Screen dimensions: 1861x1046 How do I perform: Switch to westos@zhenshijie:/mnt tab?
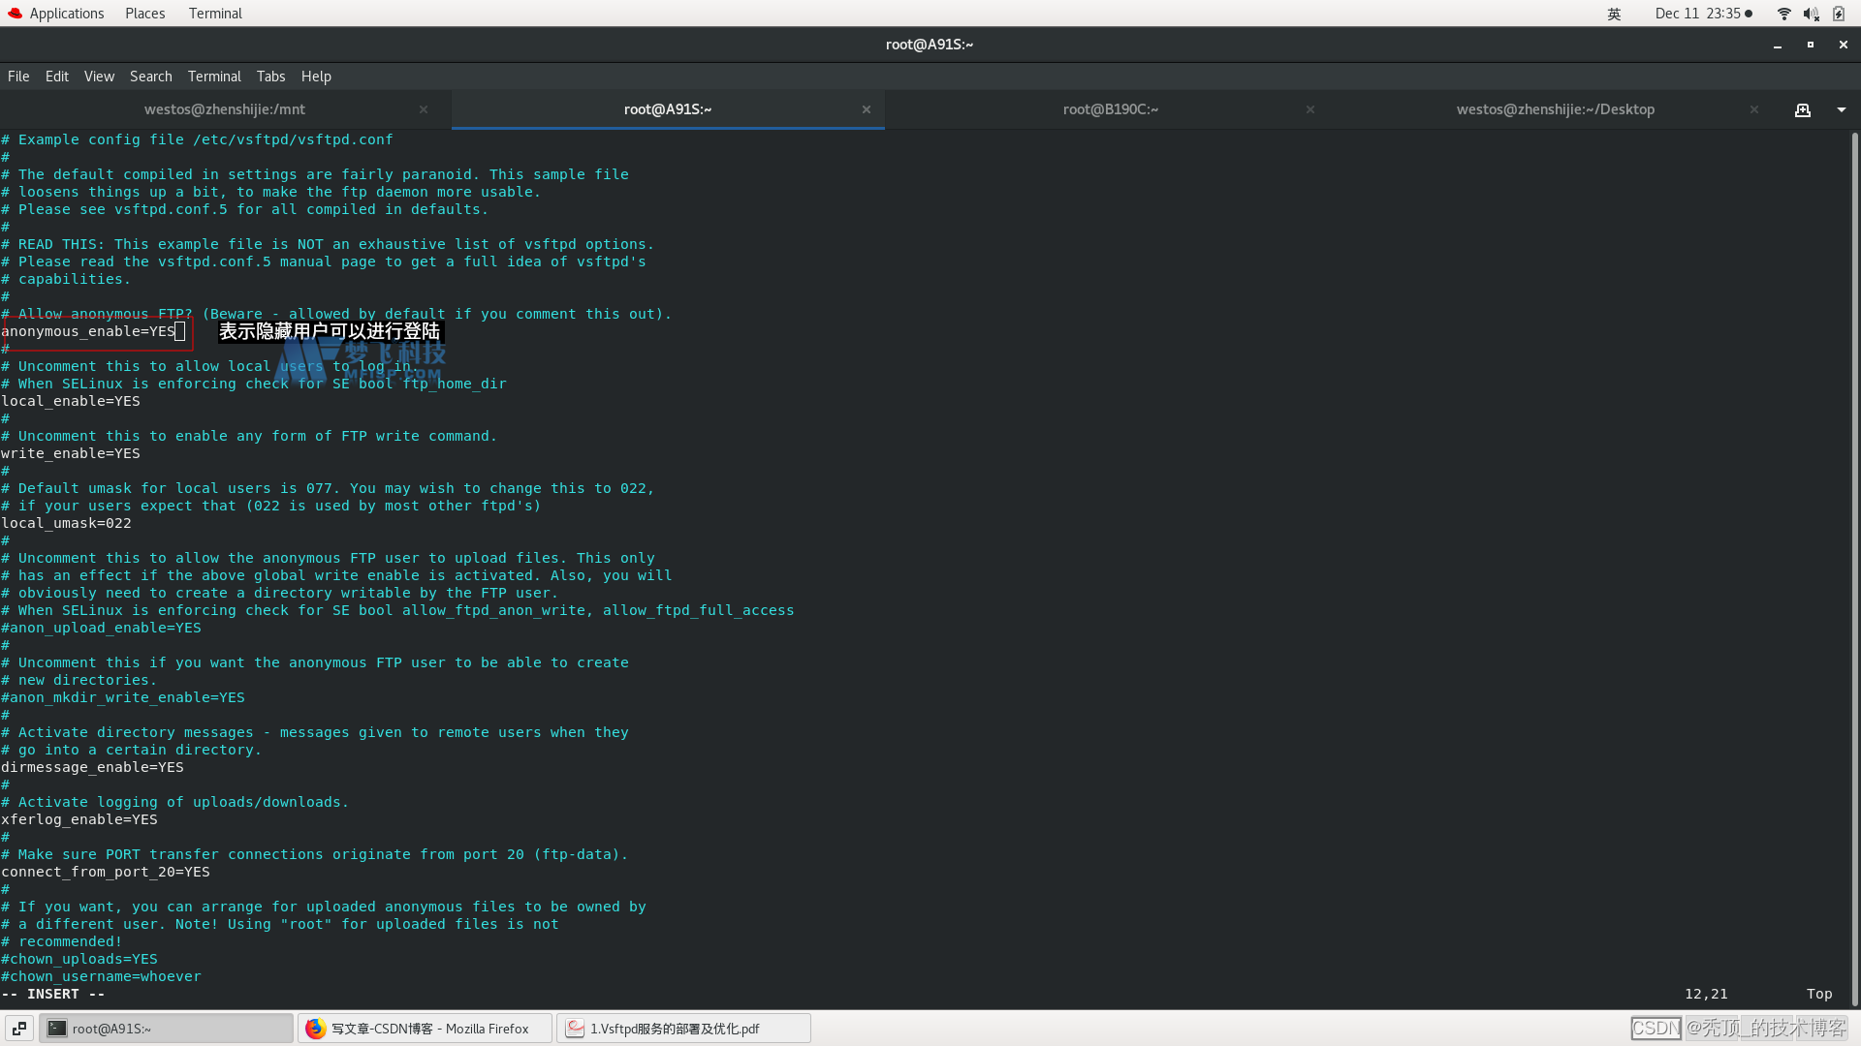tap(225, 110)
